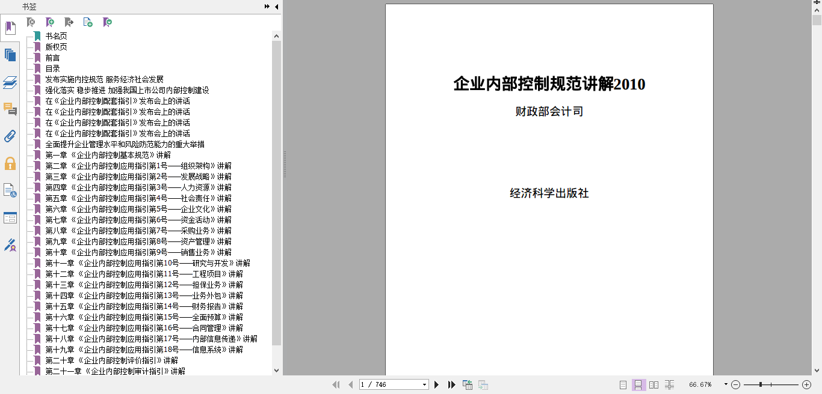Click the delete bookmark icon
This screenshot has width=822, height=394.
[31, 22]
